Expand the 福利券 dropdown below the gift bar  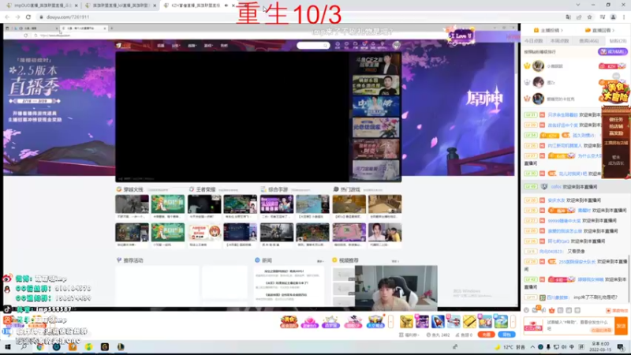(409, 334)
